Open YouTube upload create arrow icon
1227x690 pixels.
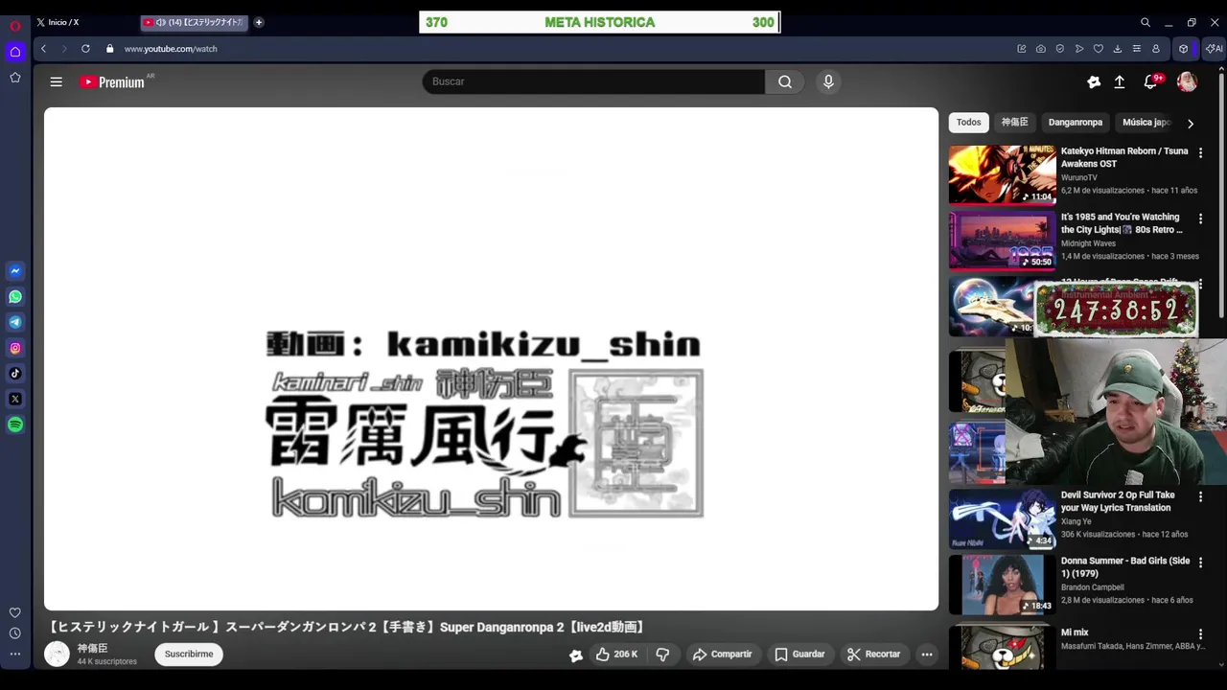coord(1119,82)
